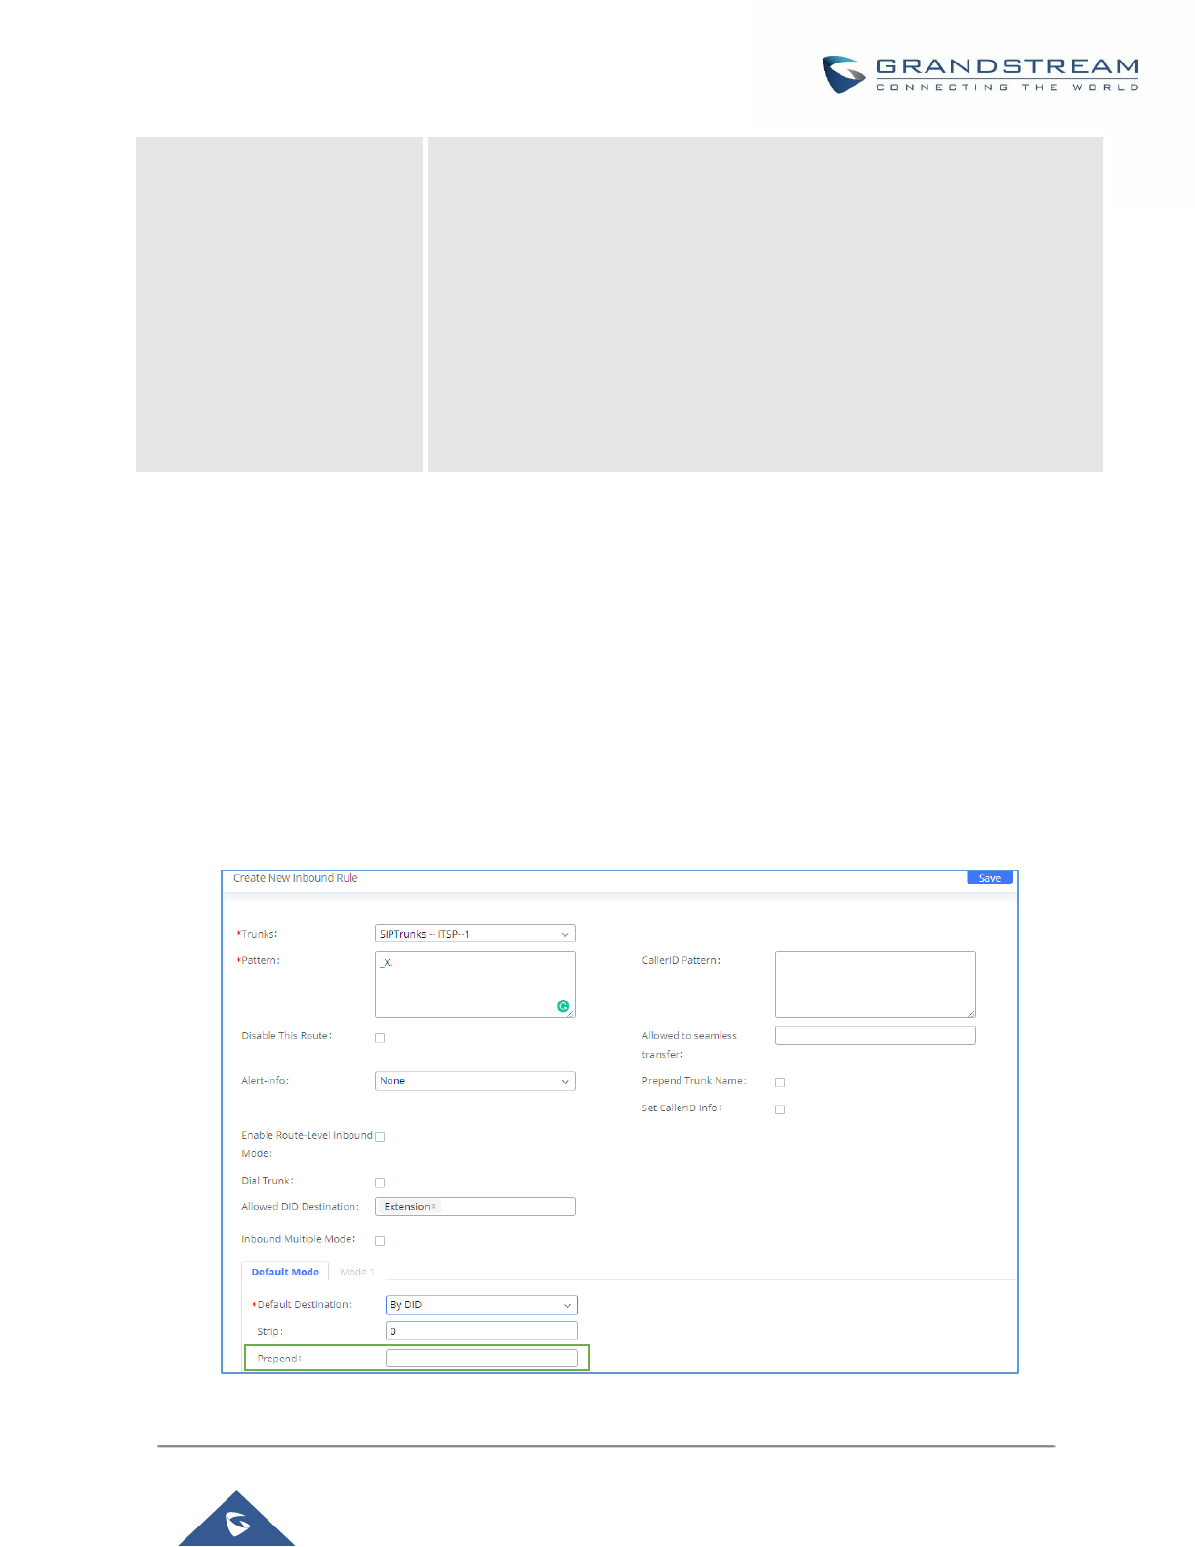The width and height of the screenshot is (1195, 1547).
Task: Click inside the Pattern text area
Action: [474, 984]
